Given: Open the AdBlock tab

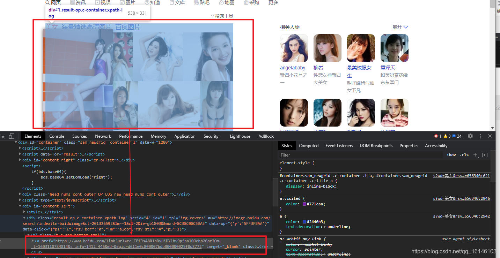Looking at the screenshot, I should [x=266, y=136].
